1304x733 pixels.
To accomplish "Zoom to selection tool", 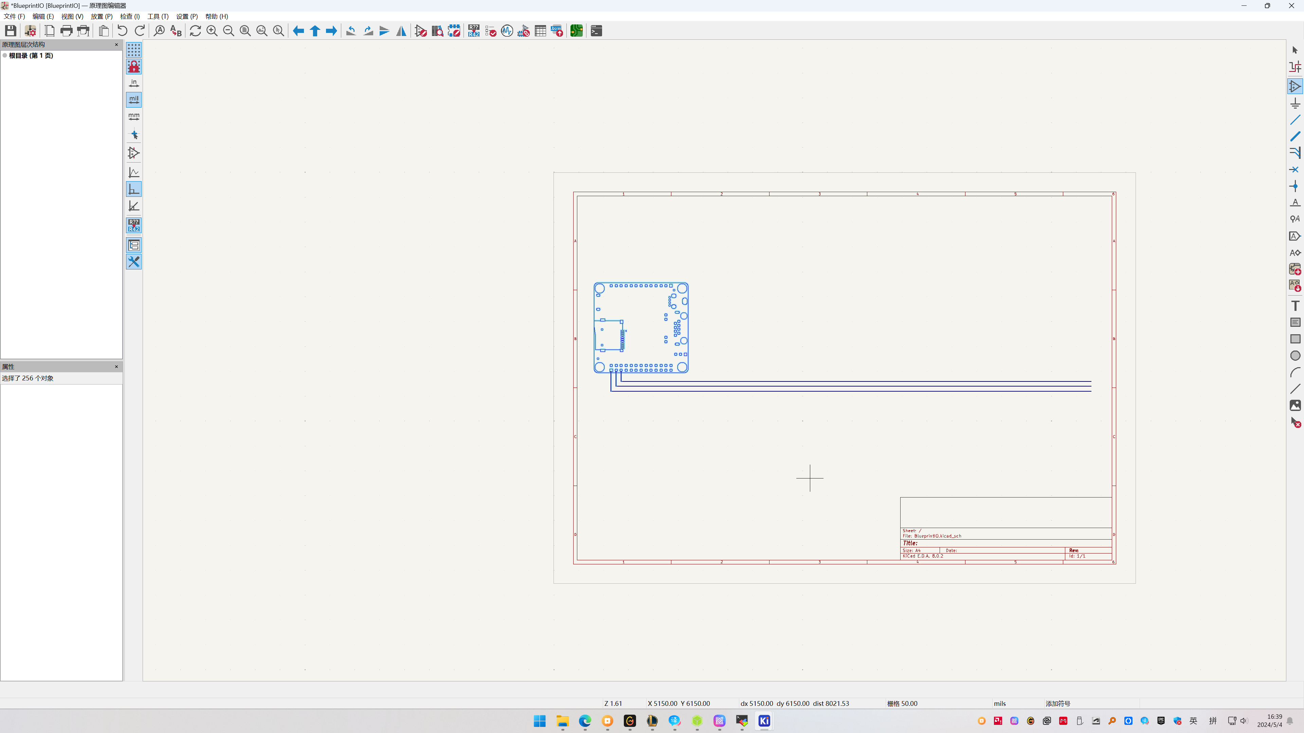I will coord(278,31).
